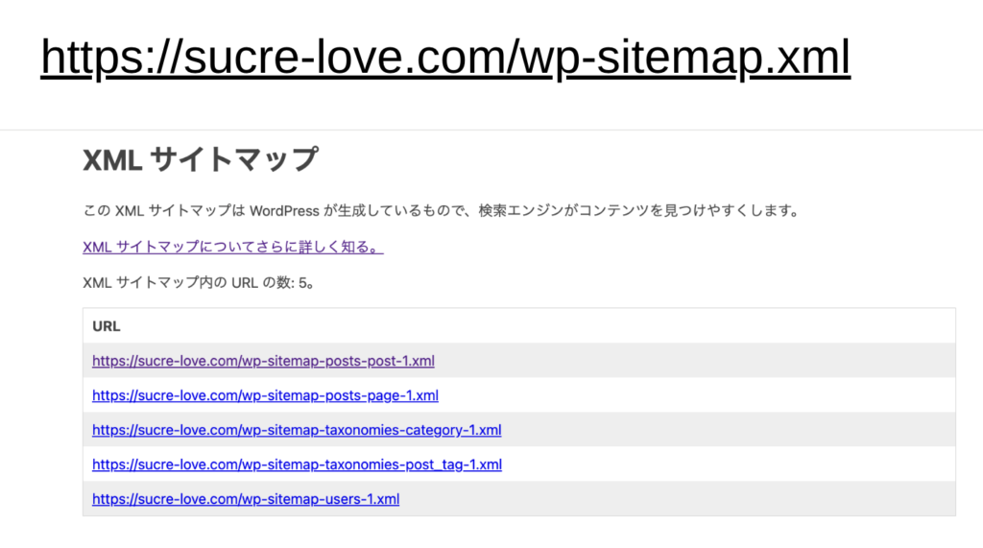Viewport: 983px width, 548px height.
Task: Open the wp-sitemap-users-1.xml link
Action: pos(246,499)
